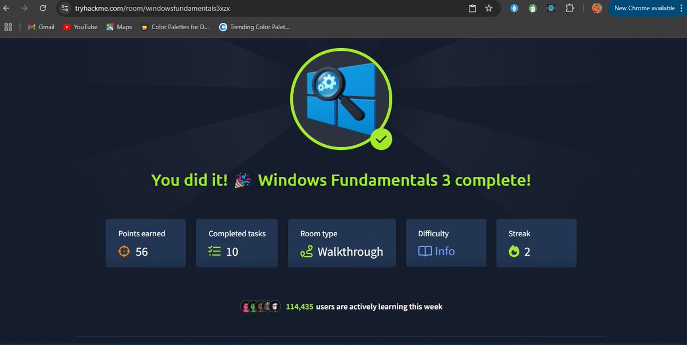This screenshot has height=345, width=687.
Task: Toggle the bookmark star in the address bar
Action: [488, 9]
